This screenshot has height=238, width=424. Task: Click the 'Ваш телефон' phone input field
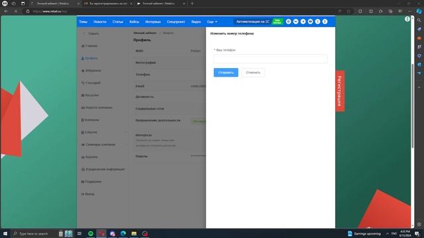coord(270,59)
